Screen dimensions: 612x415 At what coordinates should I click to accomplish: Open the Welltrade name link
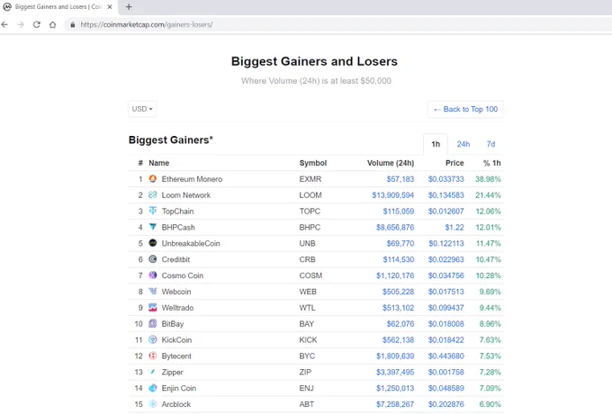177,308
